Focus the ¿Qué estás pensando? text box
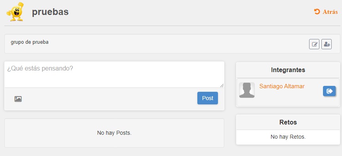 (x=114, y=74)
